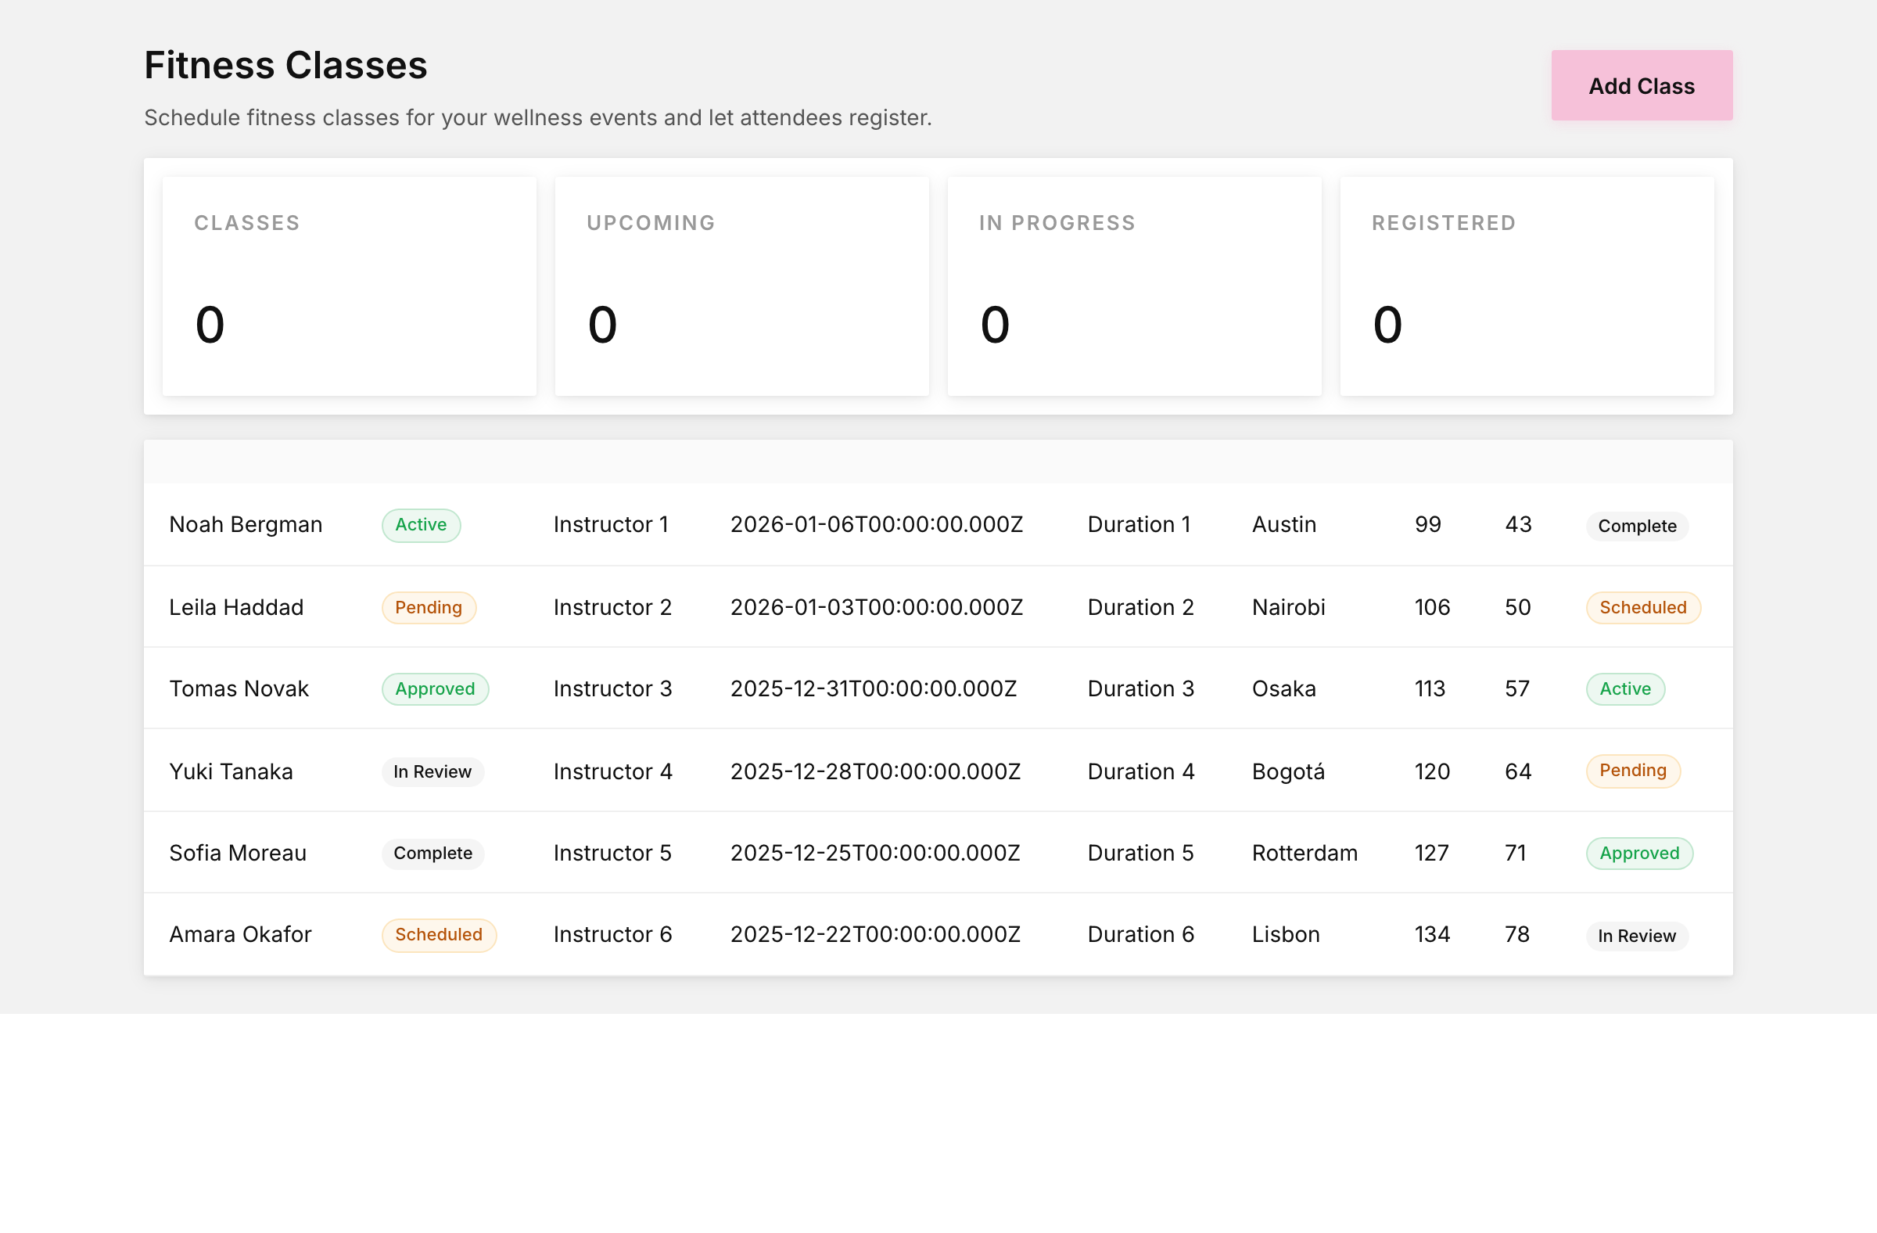
Task: Click the Instructor 4 cell
Action: [613, 771]
